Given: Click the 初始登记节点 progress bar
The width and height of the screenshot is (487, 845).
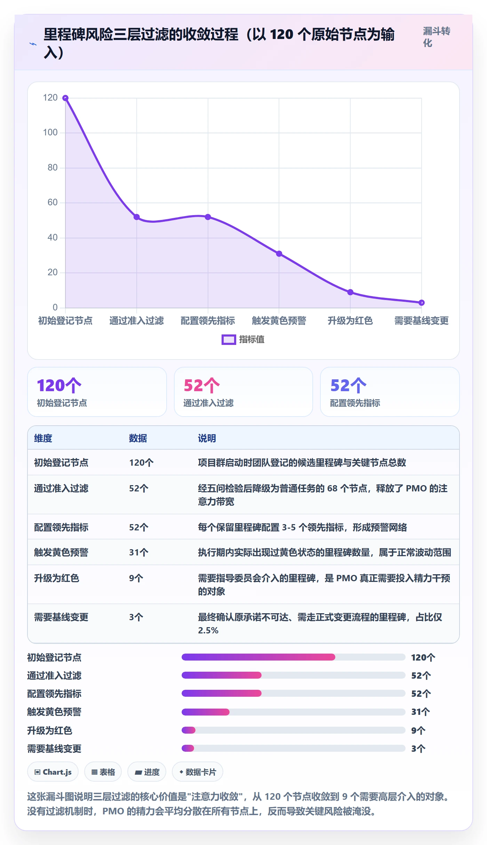Looking at the screenshot, I should coord(293,657).
